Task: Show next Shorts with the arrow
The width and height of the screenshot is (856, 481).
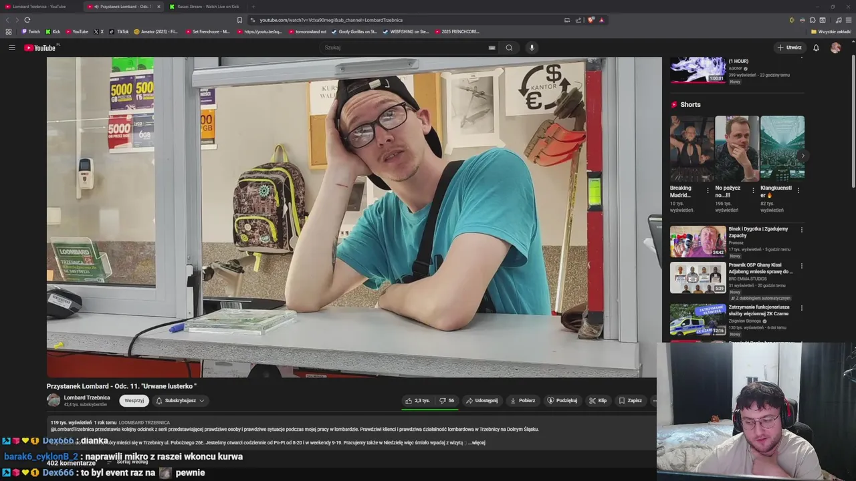Action: pos(802,156)
